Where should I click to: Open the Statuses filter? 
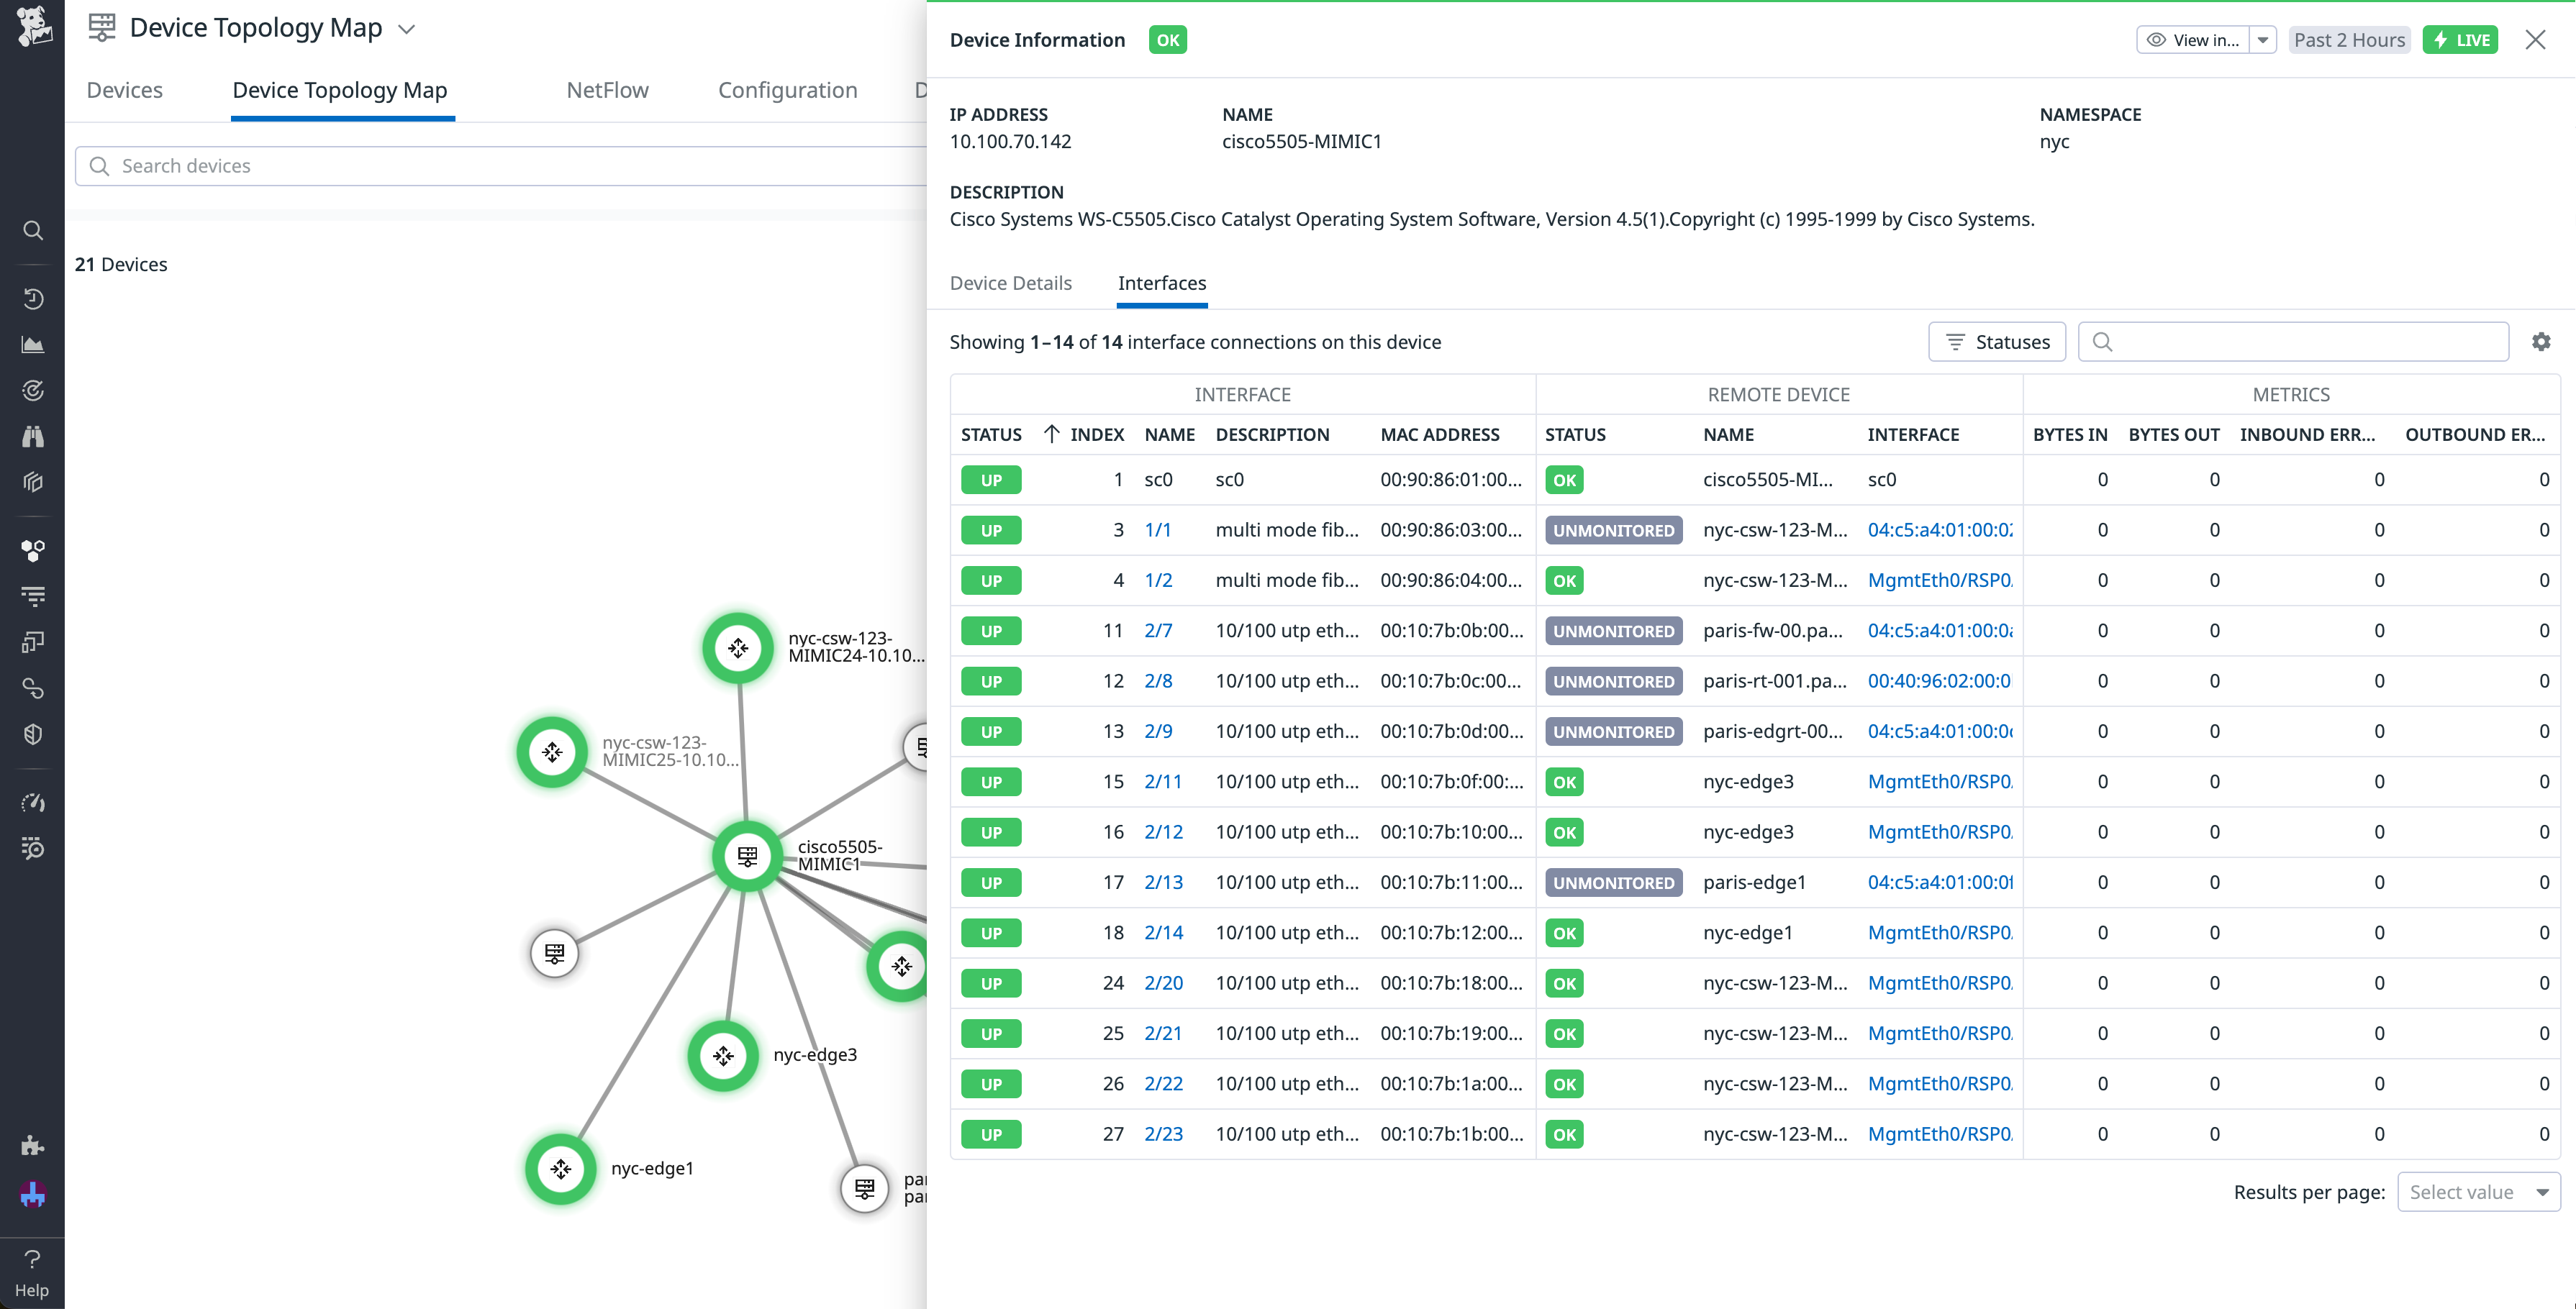pos(1996,342)
